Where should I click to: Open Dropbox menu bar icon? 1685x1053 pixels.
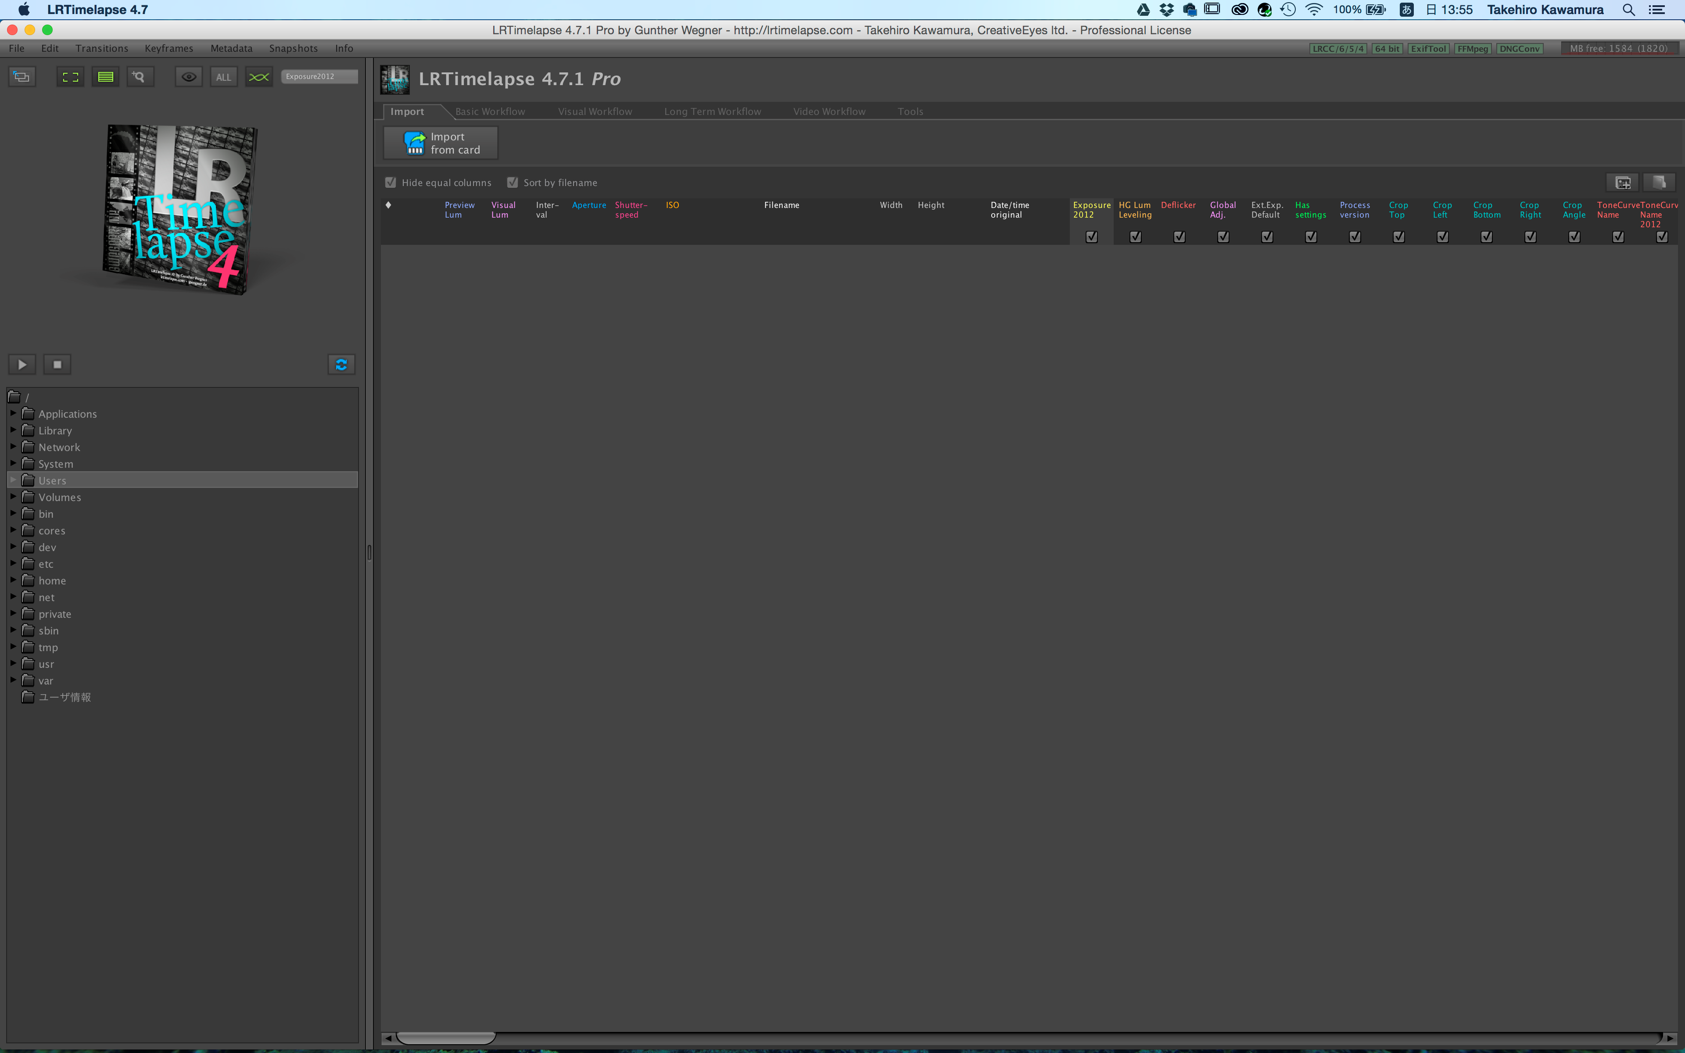click(1166, 10)
